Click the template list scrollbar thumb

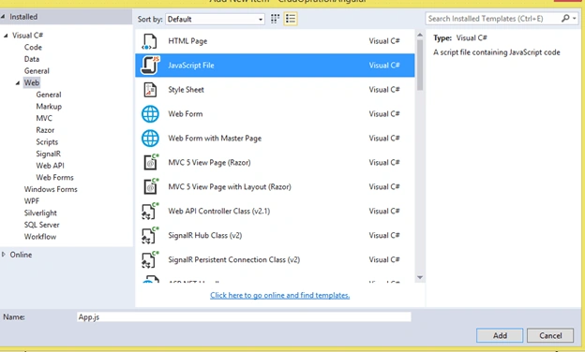pyautogui.click(x=420, y=65)
